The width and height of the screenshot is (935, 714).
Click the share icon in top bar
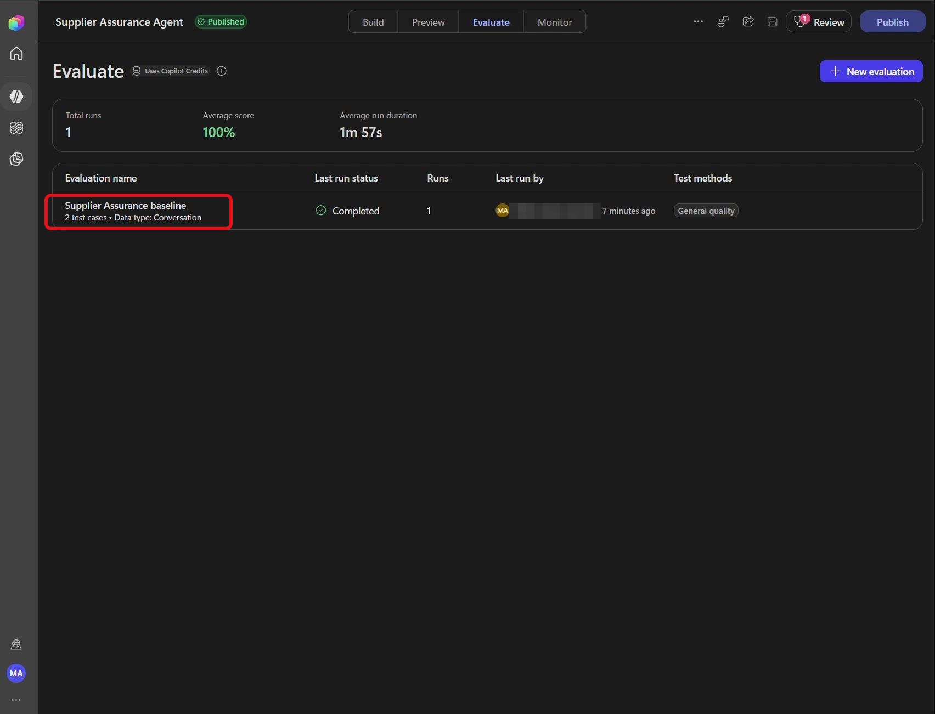748,21
